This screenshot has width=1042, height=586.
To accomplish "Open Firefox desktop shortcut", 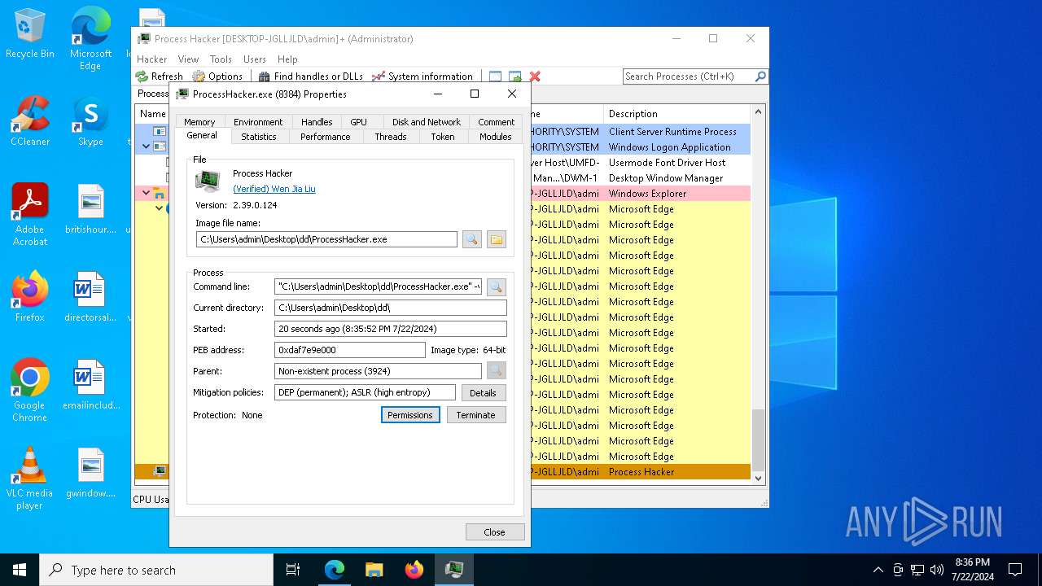I will click(30, 296).
